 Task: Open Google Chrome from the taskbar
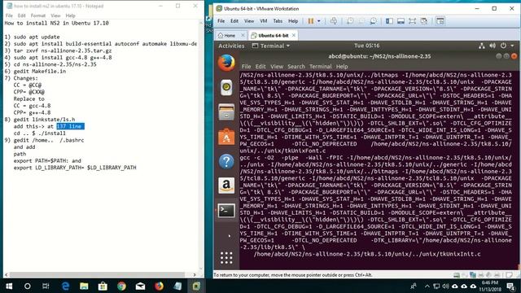click(121, 286)
